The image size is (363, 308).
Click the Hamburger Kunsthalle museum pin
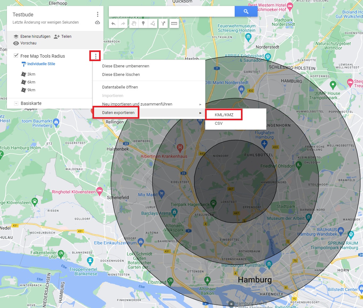(269, 264)
